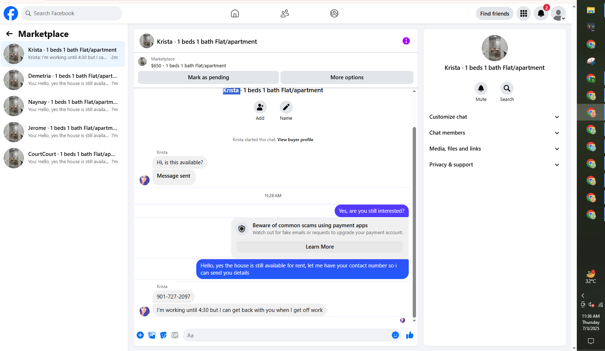
Task: Open the nine-dot menu grid icon
Action: tap(524, 14)
